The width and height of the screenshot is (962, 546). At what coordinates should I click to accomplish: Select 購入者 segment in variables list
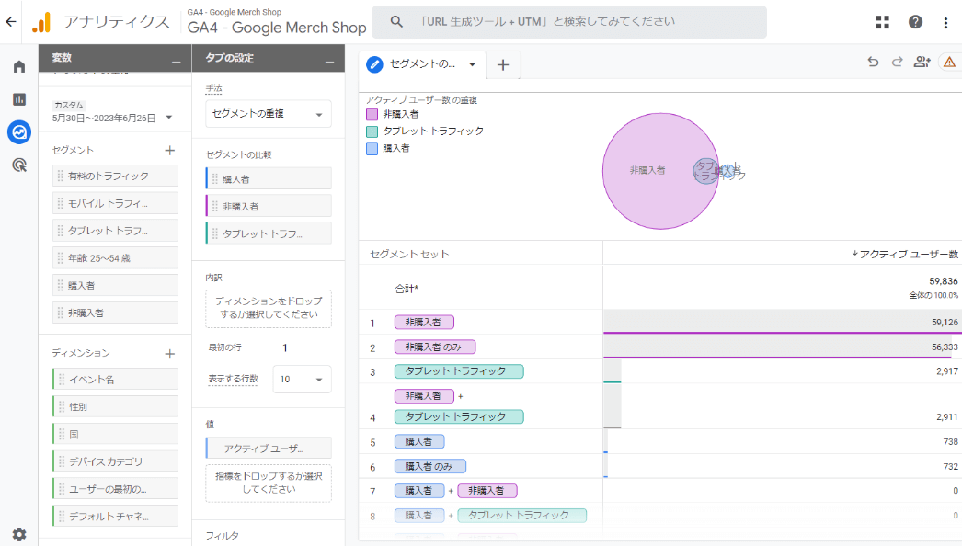point(115,285)
